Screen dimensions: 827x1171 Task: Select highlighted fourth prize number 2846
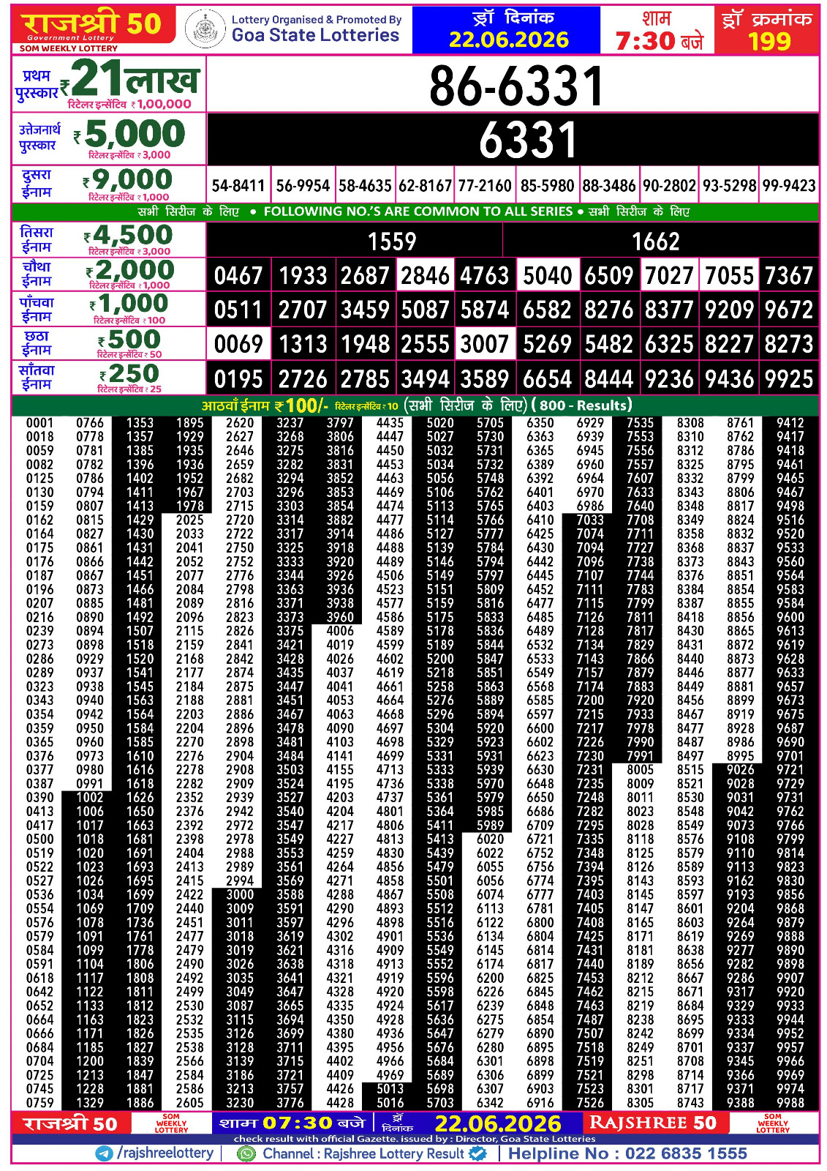[x=426, y=276]
